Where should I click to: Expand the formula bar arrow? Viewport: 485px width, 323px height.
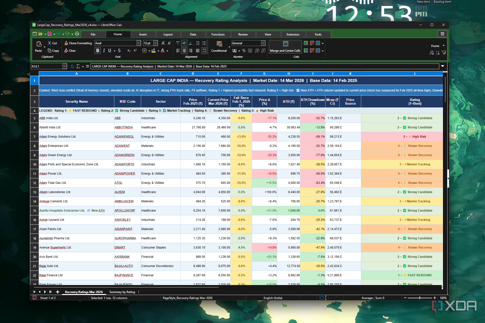pos(442,66)
